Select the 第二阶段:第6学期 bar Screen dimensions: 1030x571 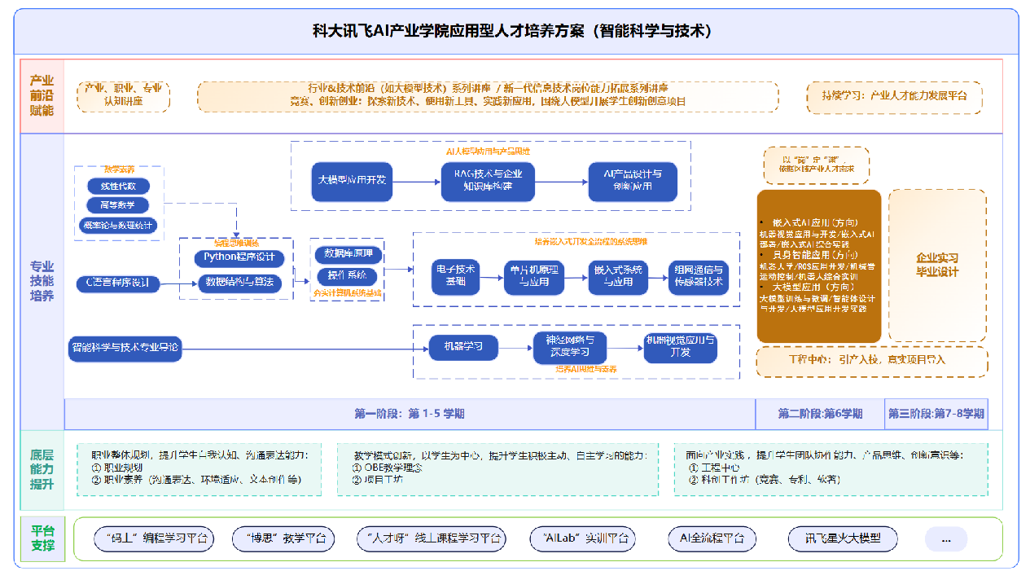pos(820,414)
